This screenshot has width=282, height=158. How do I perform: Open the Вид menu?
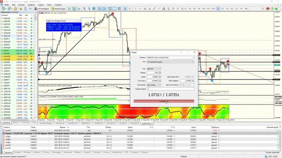[14, 5]
